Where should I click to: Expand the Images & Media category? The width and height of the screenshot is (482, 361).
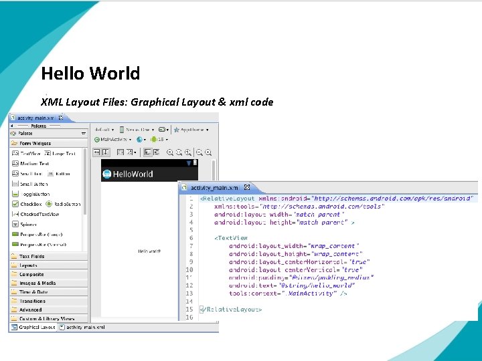pos(49,283)
